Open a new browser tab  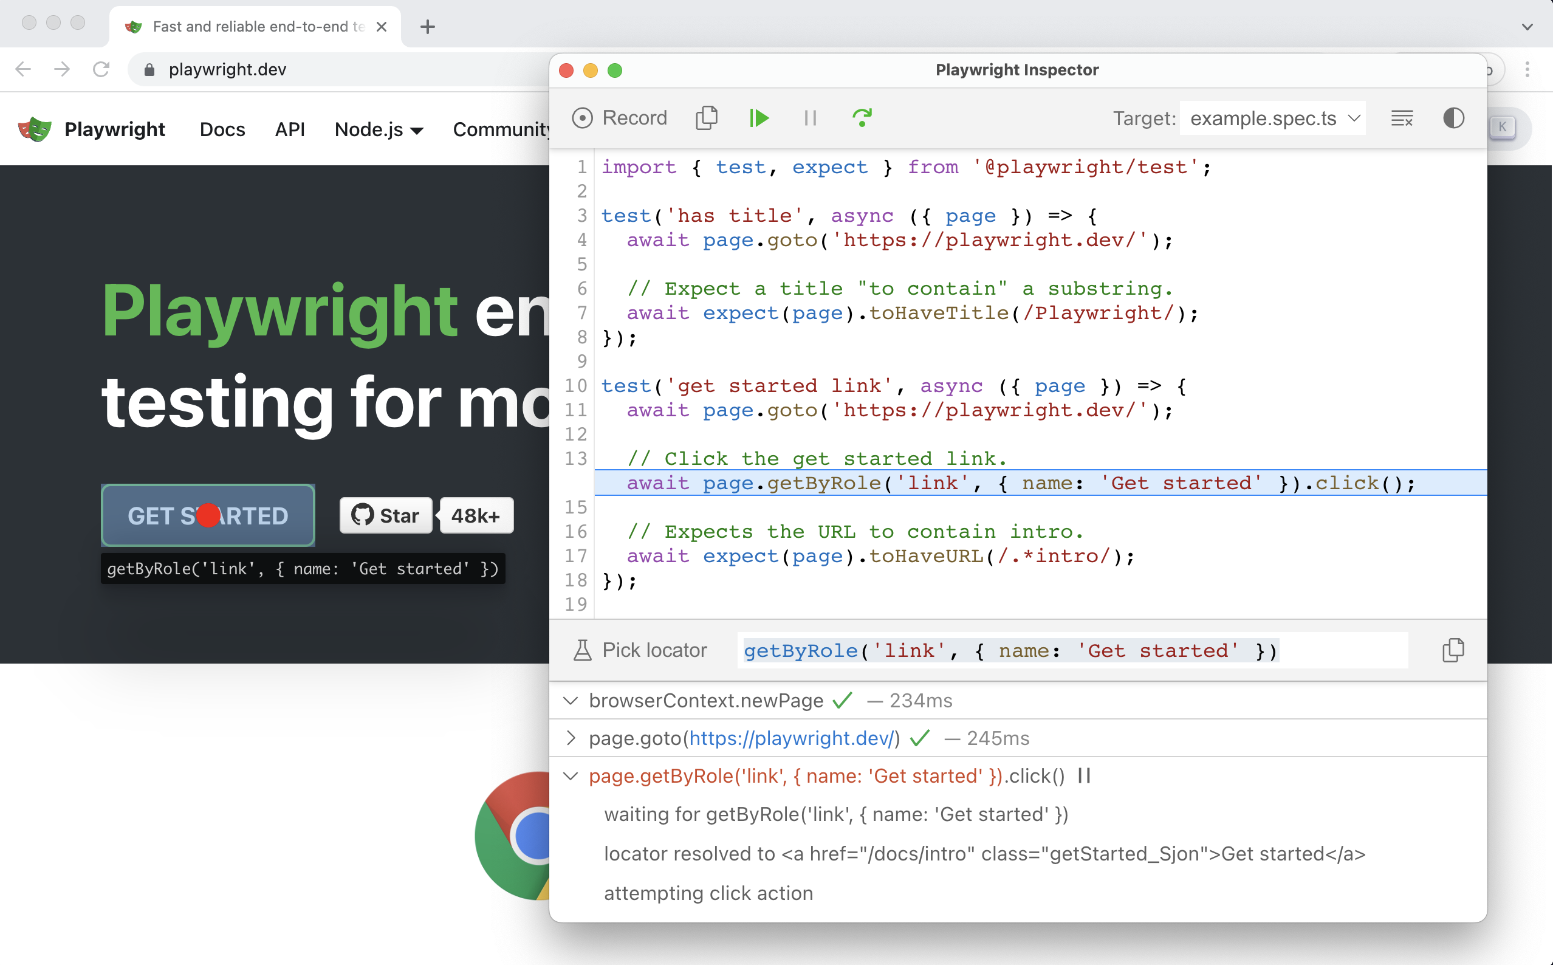click(428, 27)
